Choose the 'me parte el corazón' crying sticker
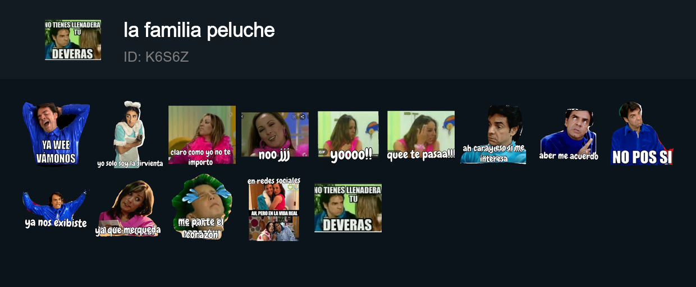 pyautogui.click(x=202, y=207)
